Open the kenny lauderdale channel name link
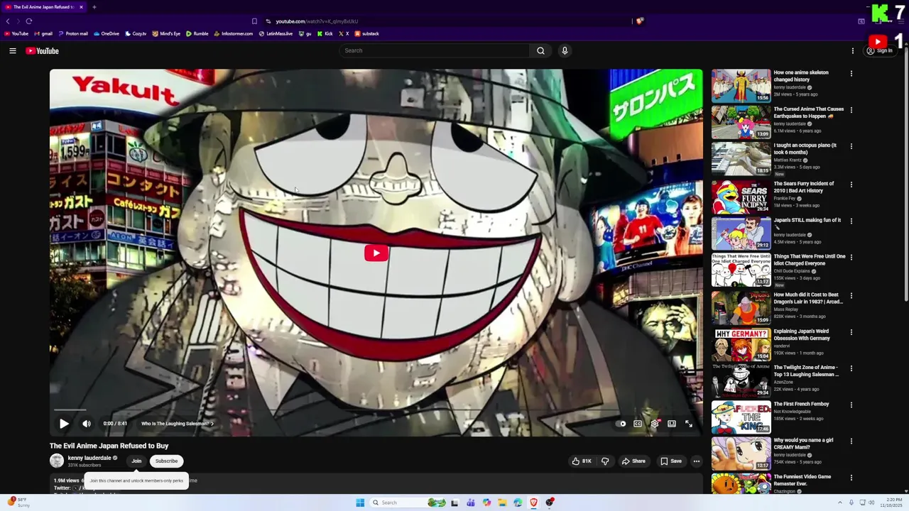 (89, 458)
